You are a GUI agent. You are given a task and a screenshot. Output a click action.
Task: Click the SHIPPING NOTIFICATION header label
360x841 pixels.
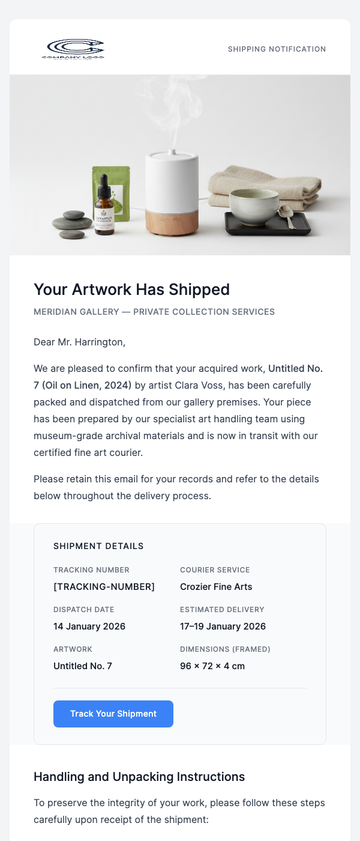coord(277,49)
